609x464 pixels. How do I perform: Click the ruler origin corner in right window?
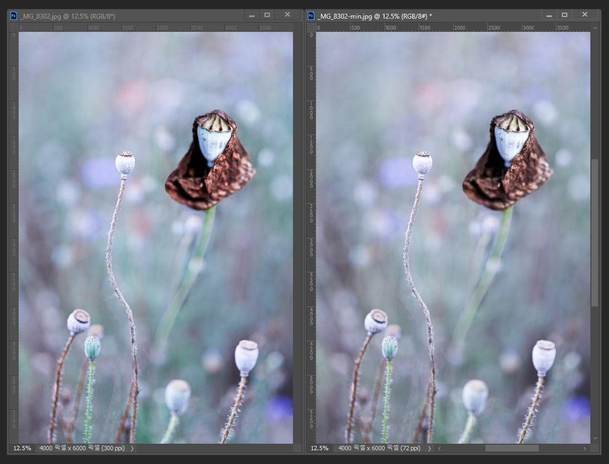[311, 27]
